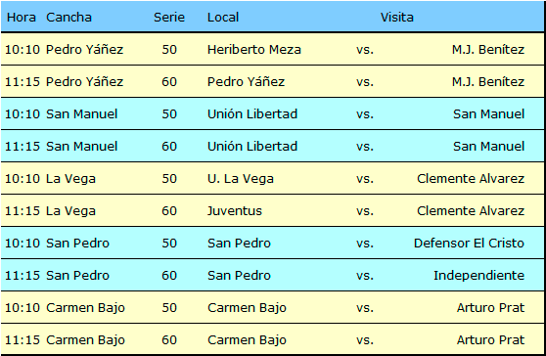546x356 pixels.
Task: Select series 60 in Carmen Bajo row
Action: click(169, 340)
